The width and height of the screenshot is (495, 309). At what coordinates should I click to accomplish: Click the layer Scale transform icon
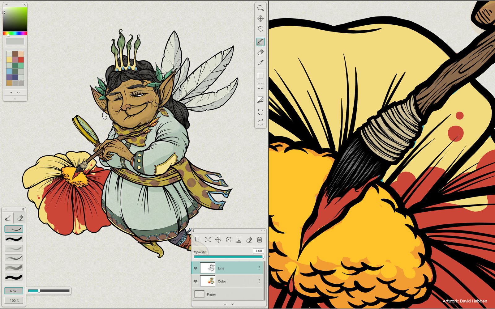click(208, 239)
